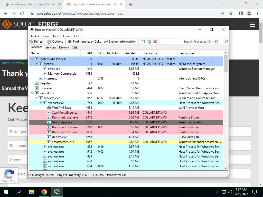The width and height of the screenshot is (263, 197).
Task: Show hidden system tray icons
Action: pos(217,192)
